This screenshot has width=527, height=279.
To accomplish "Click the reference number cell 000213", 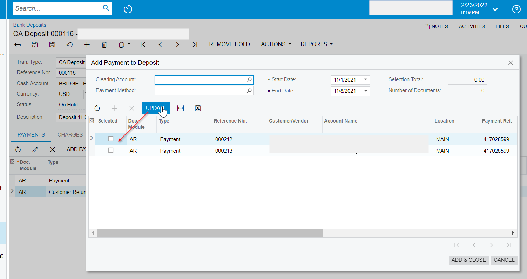I will click(239, 151).
